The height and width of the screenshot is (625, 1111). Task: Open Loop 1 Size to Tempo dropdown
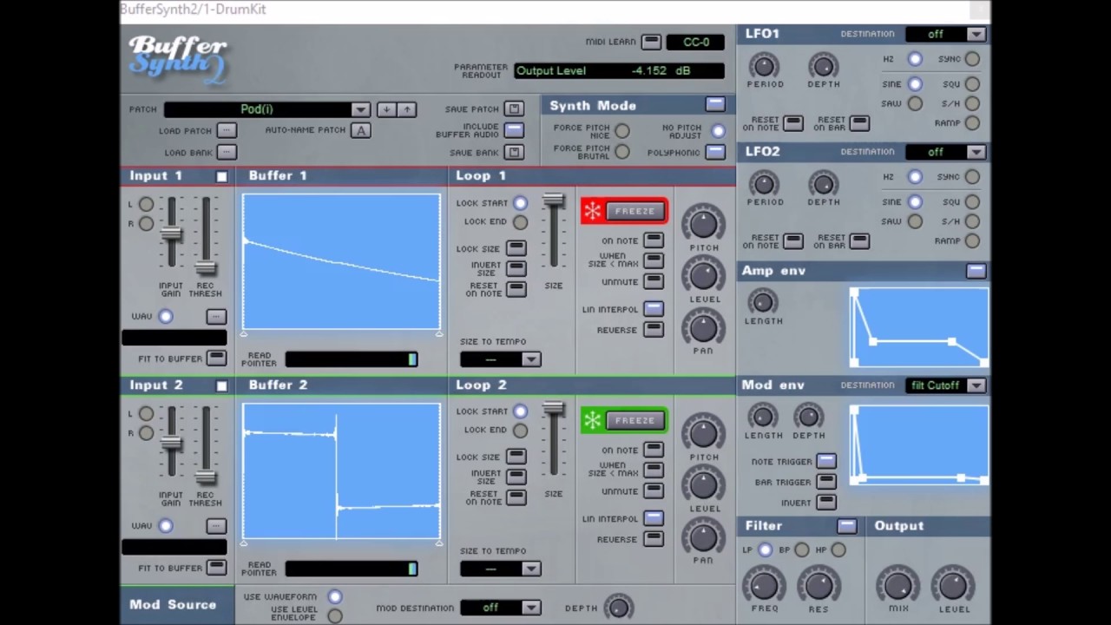501,359
